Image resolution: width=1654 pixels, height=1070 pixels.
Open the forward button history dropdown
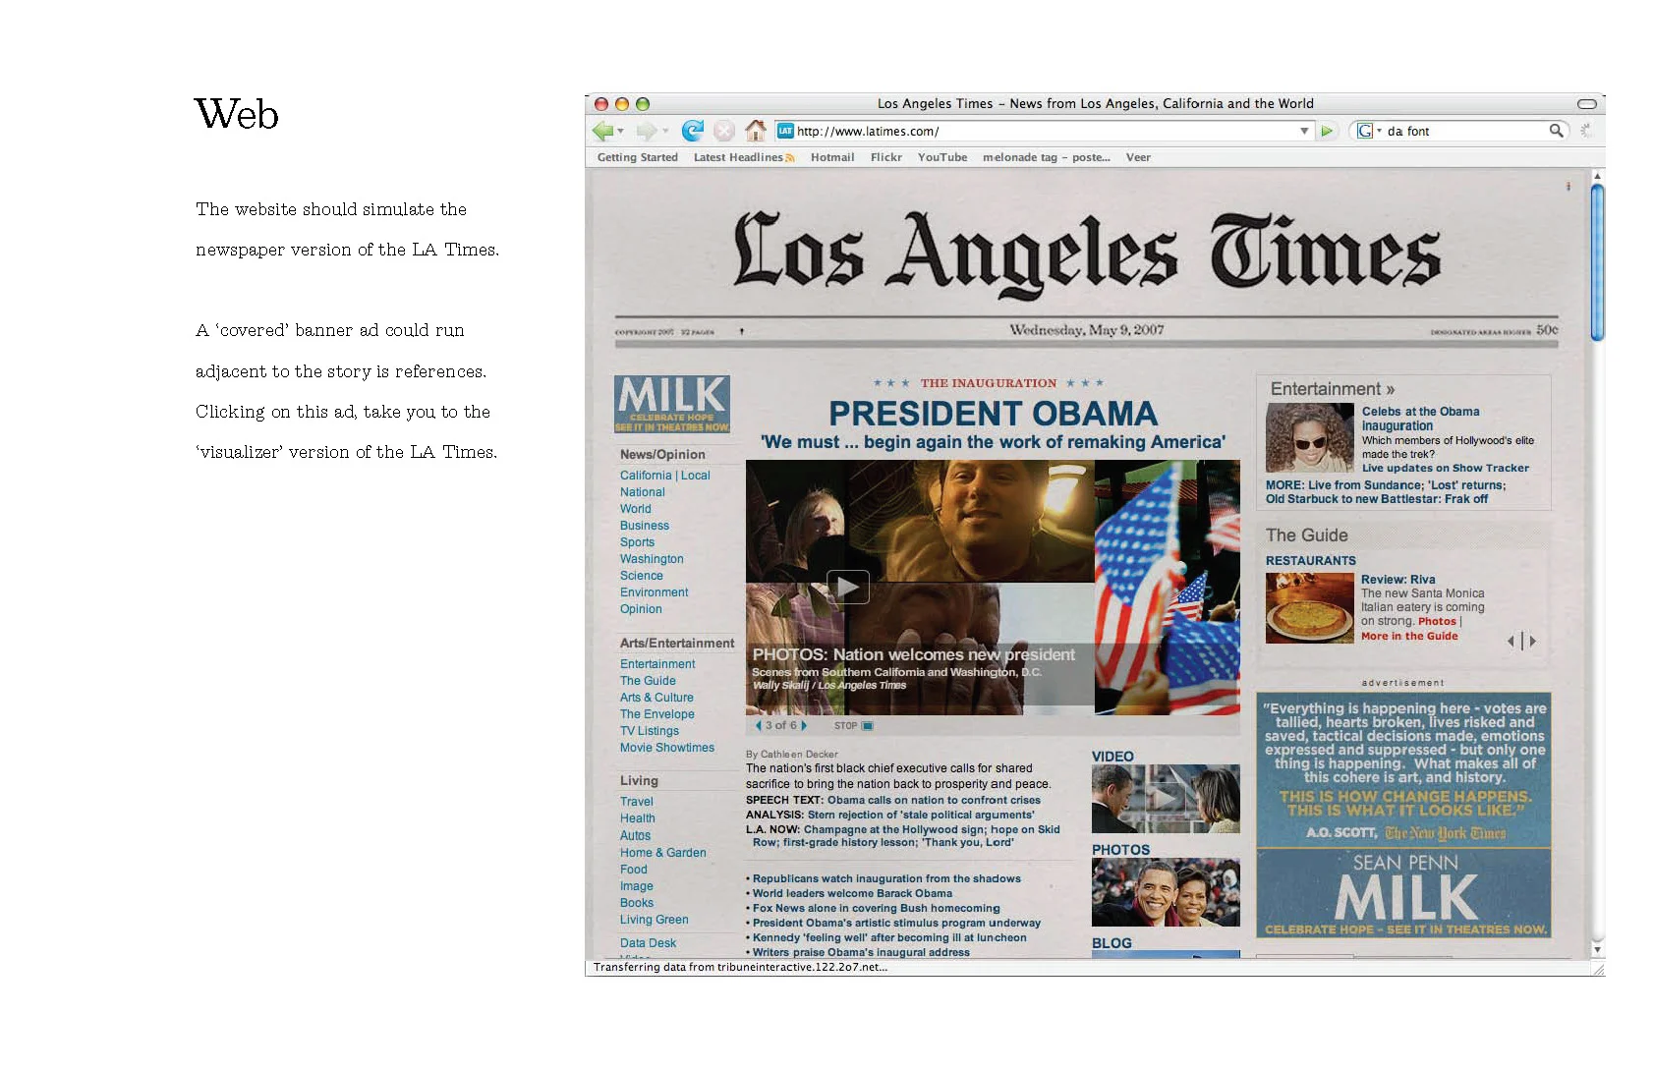(x=665, y=131)
